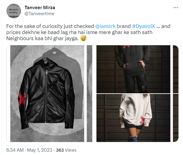Open the #DyavolX hashtag

click(x=143, y=26)
